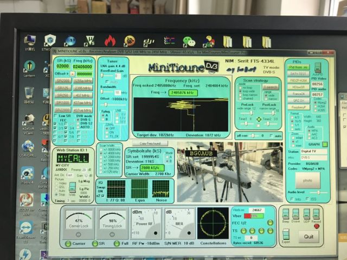
Task: Click the PID Video 00256 field
Action: (317, 84)
